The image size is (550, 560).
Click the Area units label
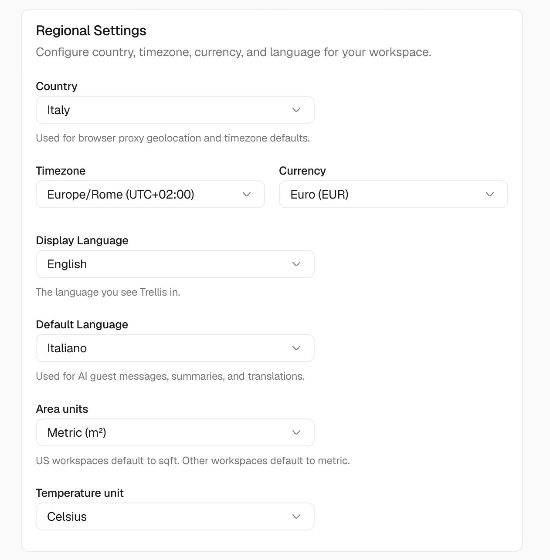pos(62,409)
